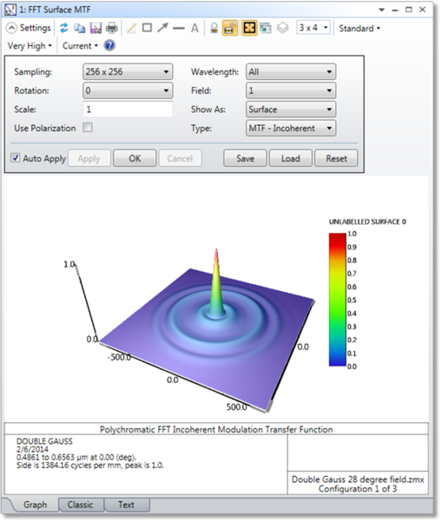Open the Field dropdown

291,90
